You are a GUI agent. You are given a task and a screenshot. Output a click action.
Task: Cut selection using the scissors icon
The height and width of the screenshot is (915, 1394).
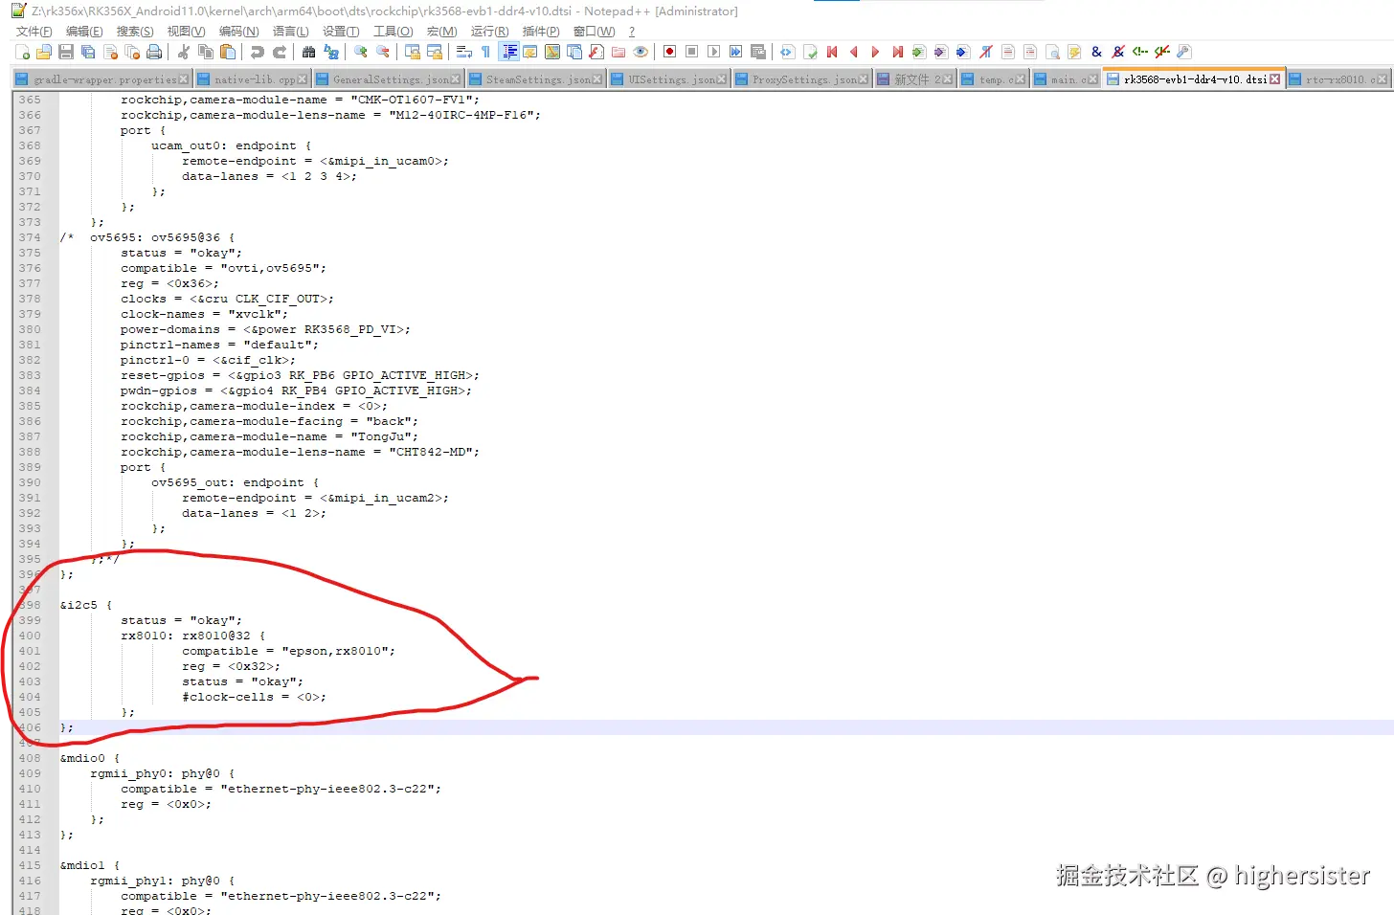[183, 52]
